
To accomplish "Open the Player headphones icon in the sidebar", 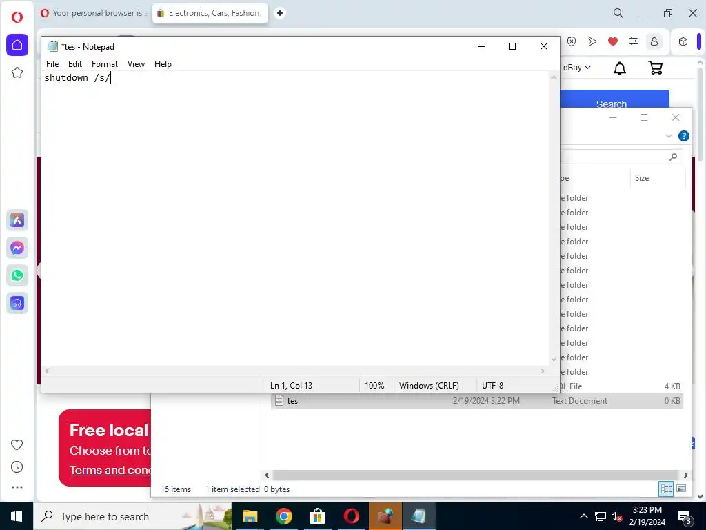I will click(17, 303).
